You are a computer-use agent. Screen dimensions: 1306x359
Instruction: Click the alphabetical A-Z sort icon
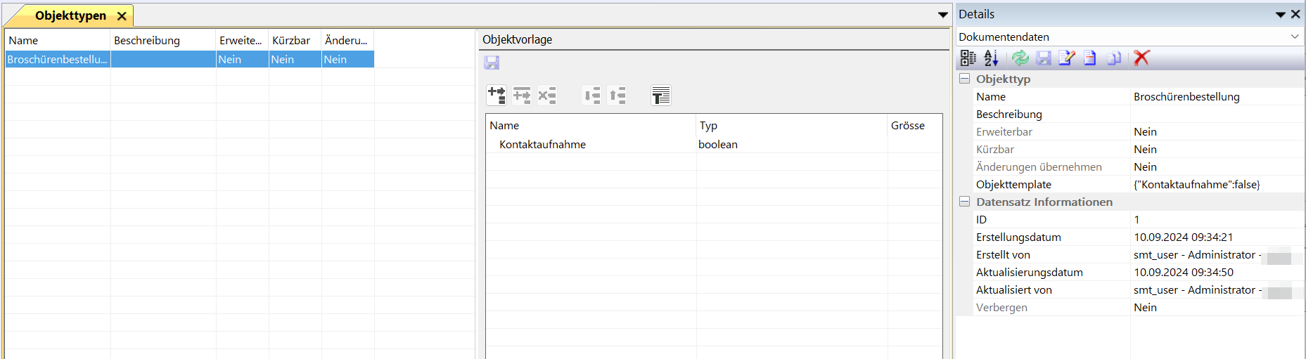(x=992, y=58)
